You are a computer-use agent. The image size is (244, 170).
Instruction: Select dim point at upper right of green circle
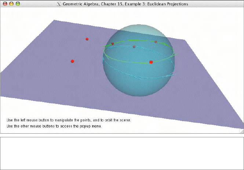pyautogui.click(x=156, y=42)
